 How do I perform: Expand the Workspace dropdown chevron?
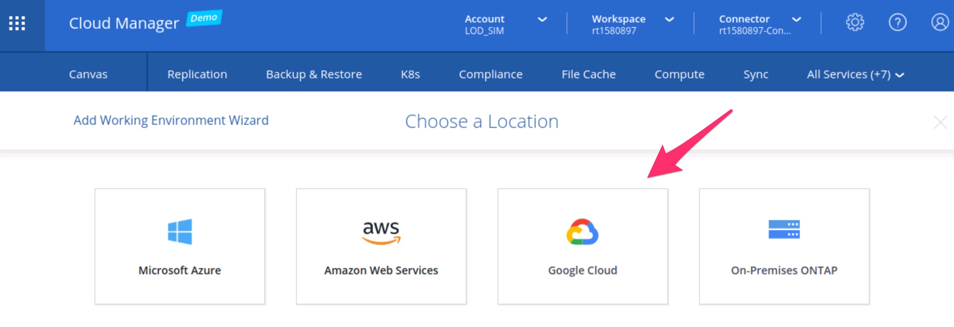[669, 19]
